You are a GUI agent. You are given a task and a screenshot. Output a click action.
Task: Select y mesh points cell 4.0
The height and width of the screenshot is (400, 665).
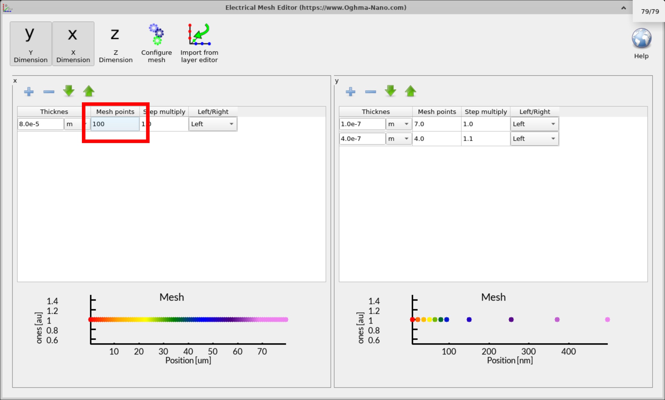pyautogui.click(x=437, y=139)
